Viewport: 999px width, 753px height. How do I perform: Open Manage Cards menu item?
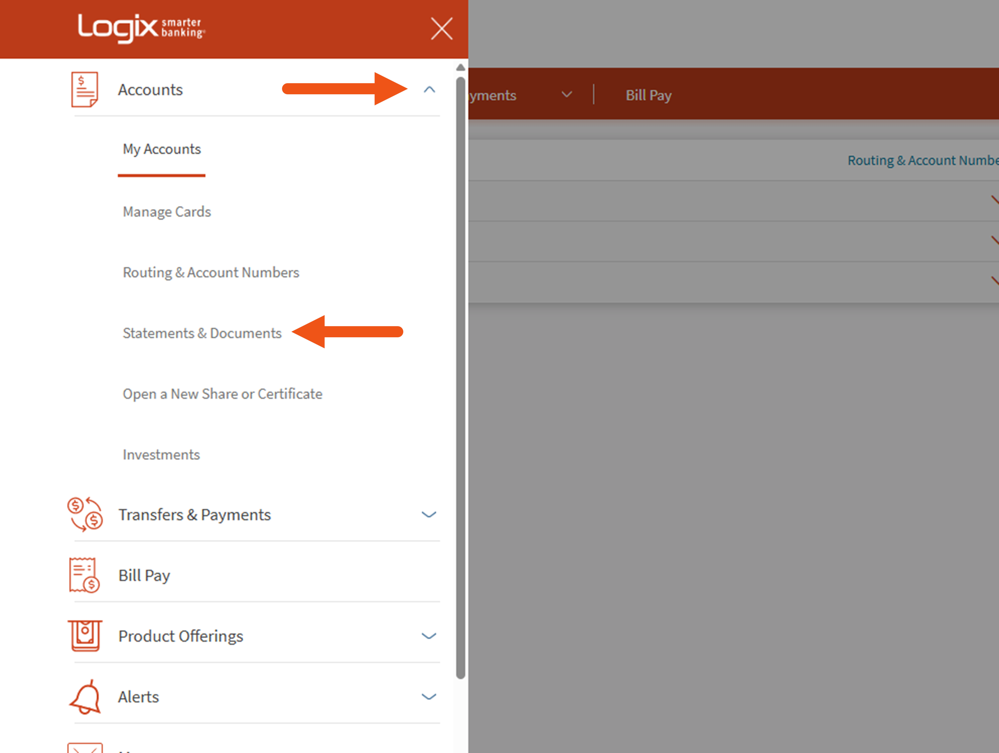click(x=166, y=212)
